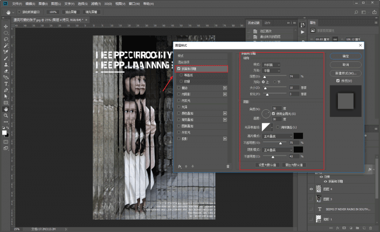Click the 深度(D) depth slider handle
Viewport: 380px width, 232px height.
pos(265,77)
